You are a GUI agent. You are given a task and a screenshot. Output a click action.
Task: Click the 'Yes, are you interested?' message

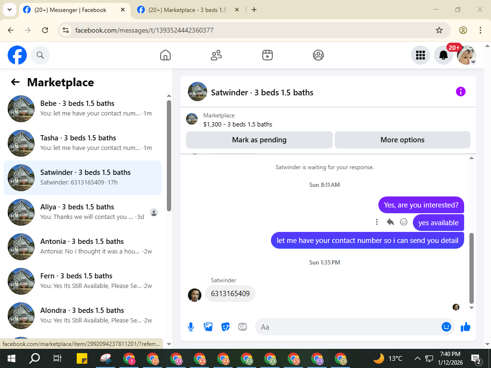click(421, 205)
